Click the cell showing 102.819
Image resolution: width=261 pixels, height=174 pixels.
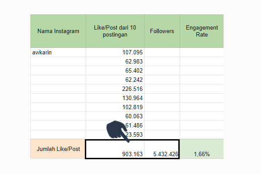point(115,107)
